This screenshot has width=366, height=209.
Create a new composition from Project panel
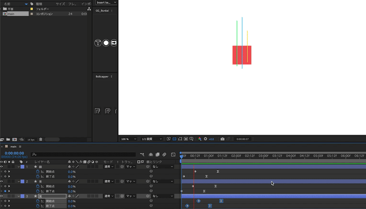[x=15, y=140]
